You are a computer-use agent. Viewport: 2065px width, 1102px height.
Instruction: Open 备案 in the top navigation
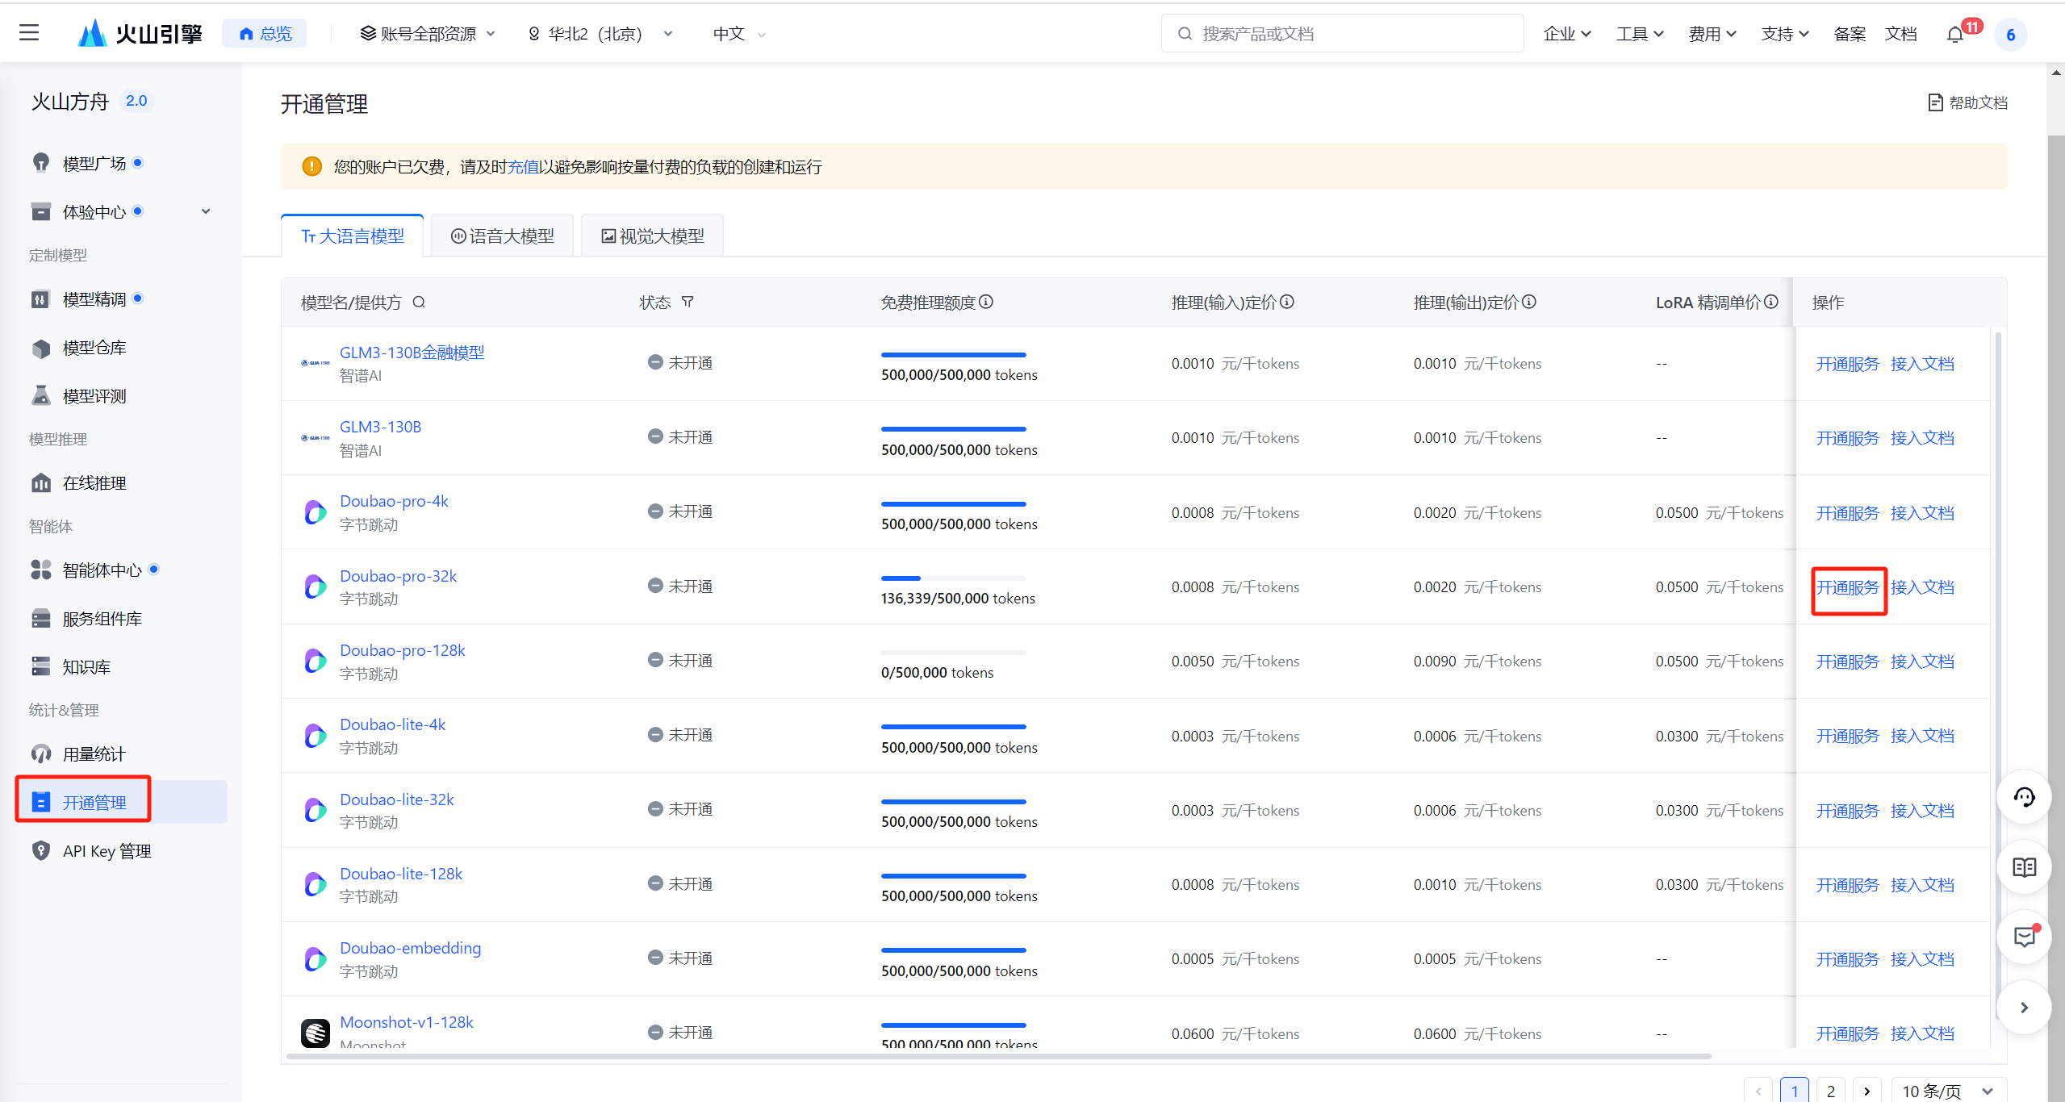point(1849,34)
